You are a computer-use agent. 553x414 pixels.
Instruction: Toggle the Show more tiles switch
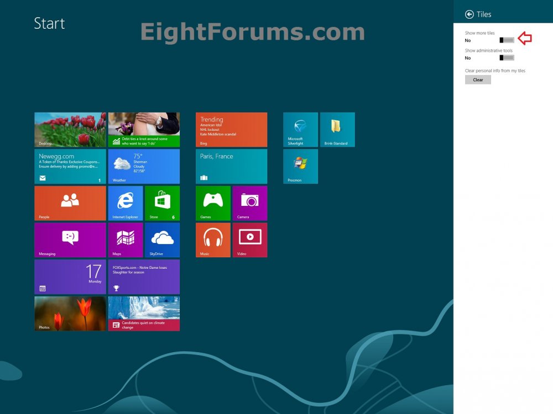click(507, 40)
